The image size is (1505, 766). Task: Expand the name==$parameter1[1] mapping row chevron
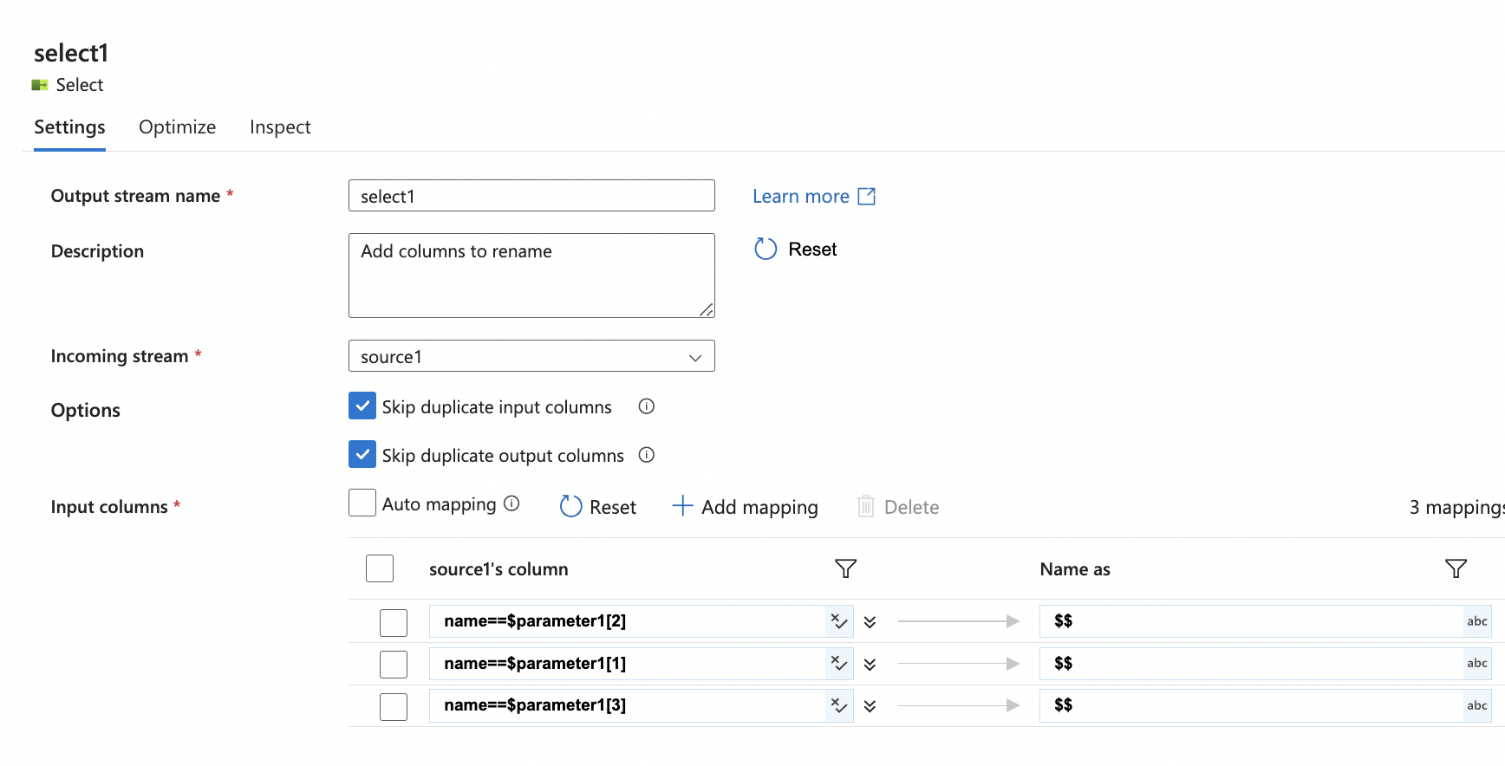click(870, 665)
